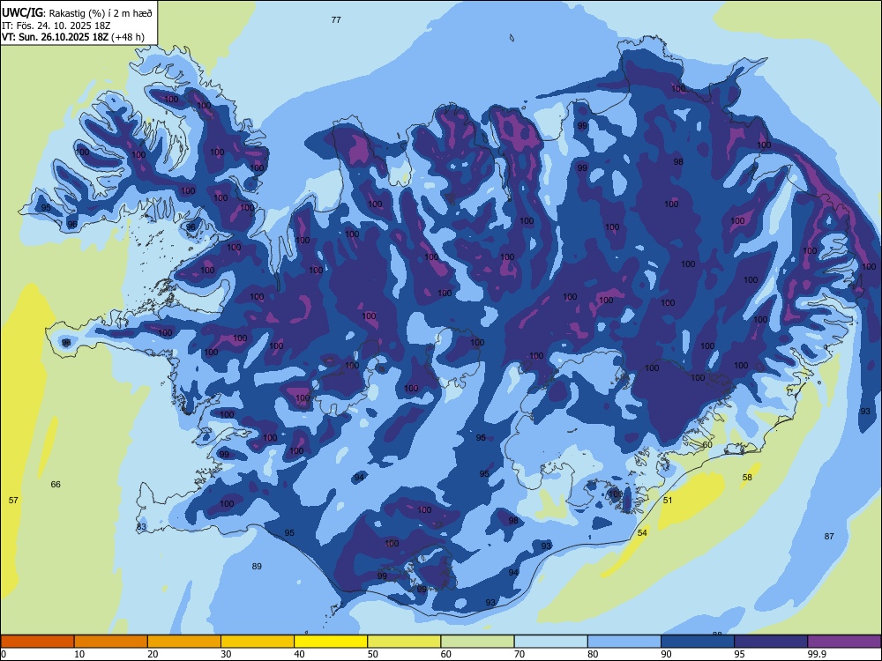This screenshot has height=661, width=882.
Task: Click the indigo 95–99.9 legend swatch
Action: 771,642
